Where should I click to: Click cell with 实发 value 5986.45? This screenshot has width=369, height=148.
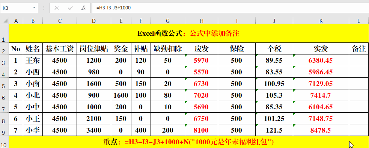[x=321, y=72]
